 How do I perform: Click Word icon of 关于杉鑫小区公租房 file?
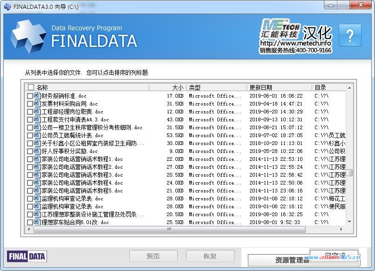coord(37,143)
